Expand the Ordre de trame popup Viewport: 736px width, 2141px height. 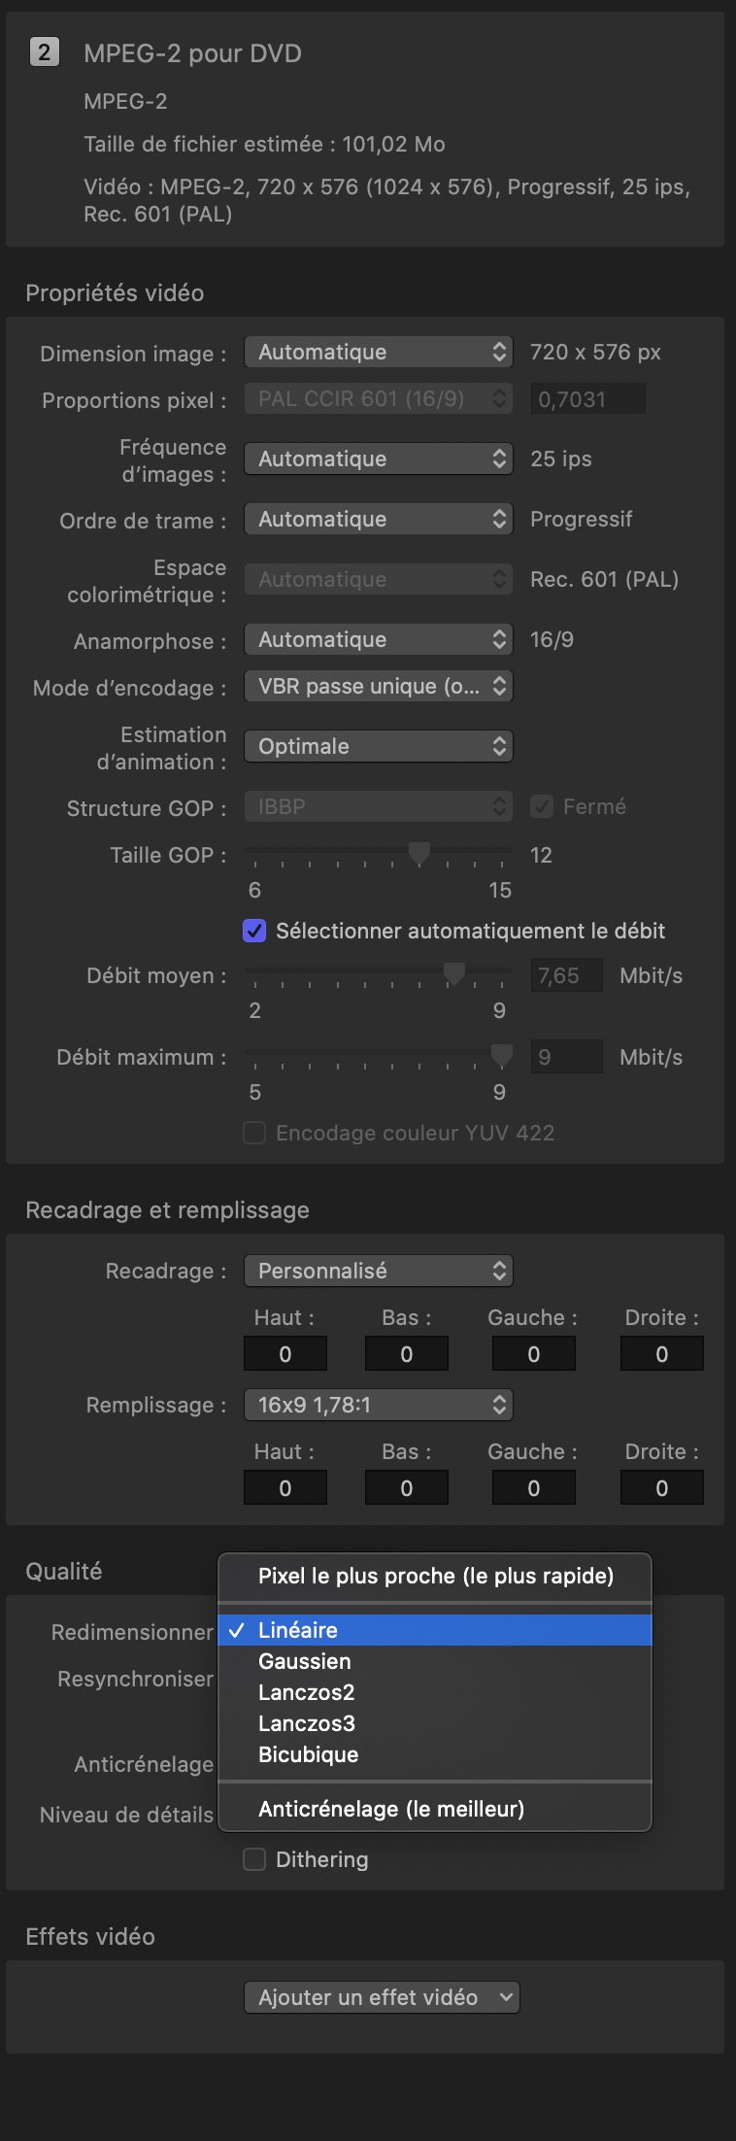coord(378,519)
